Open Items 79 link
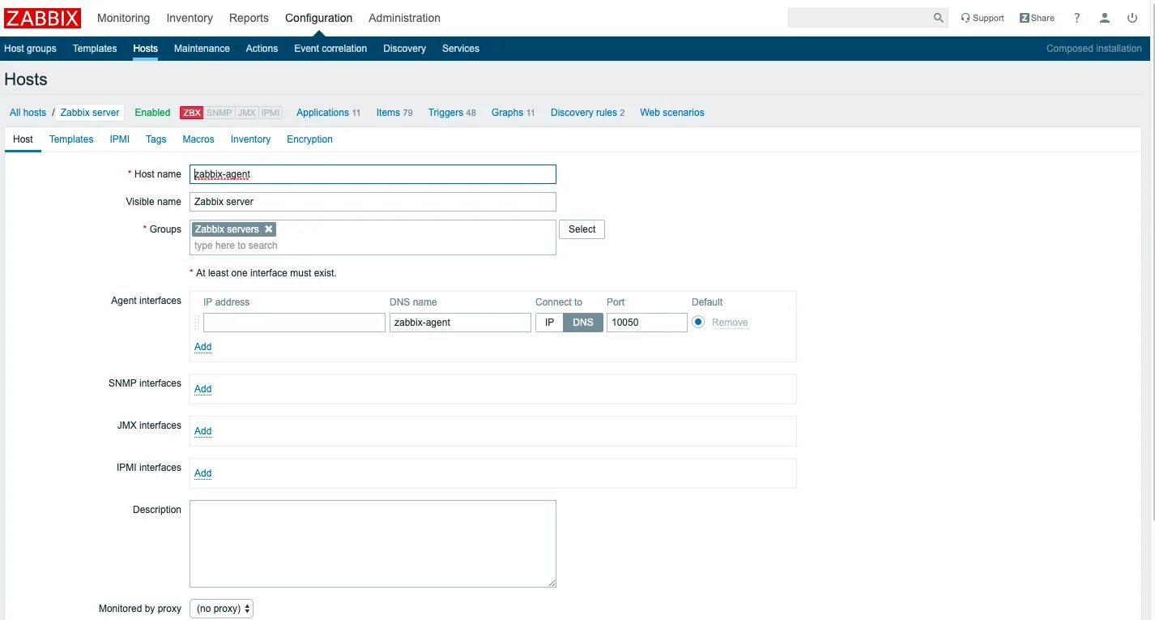The width and height of the screenshot is (1155, 620). point(394,113)
